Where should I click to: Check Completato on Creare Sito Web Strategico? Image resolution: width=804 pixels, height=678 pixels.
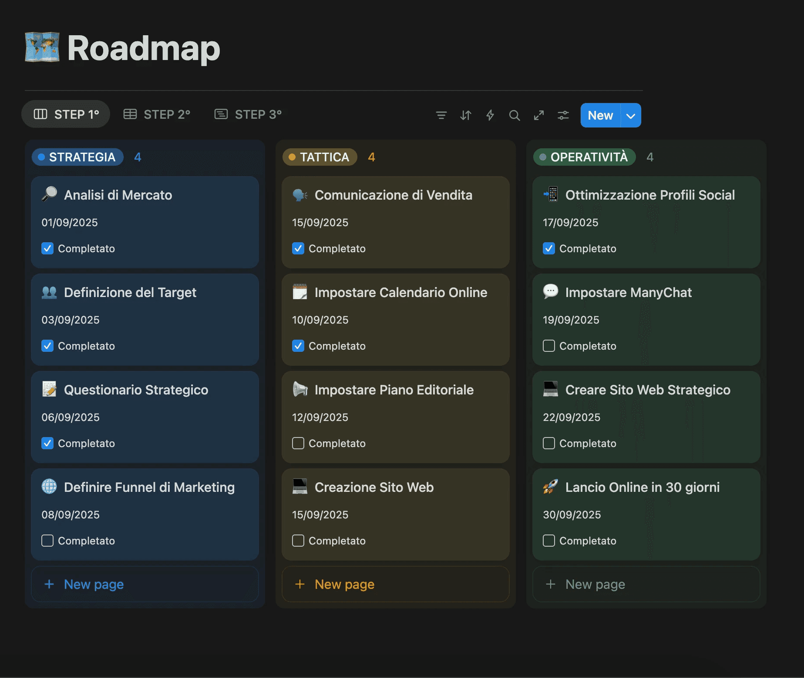pyautogui.click(x=549, y=443)
